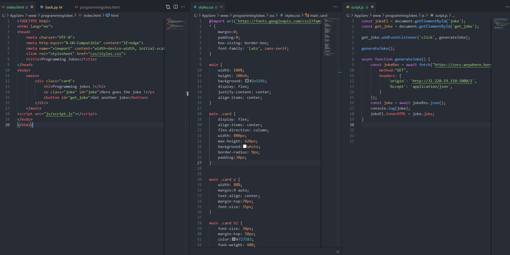Click 'jokeEl.innerHTML' assignment line
This screenshot has width=510, height=255.
click(x=402, y=114)
